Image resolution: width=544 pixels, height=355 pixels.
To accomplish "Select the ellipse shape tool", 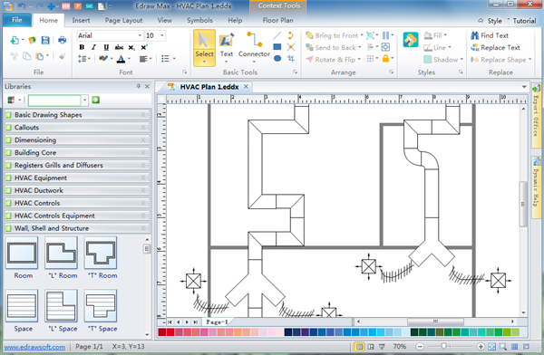I will [x=277, y=58].
